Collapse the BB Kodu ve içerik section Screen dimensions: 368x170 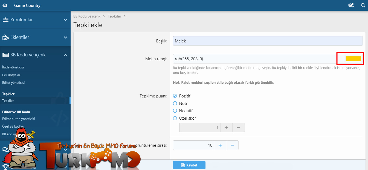pos(65,55)
